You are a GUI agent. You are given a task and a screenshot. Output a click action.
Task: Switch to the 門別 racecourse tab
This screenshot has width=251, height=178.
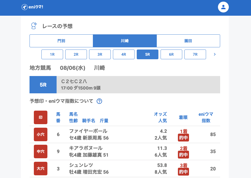pyautogui.click(x=61, y=41)
